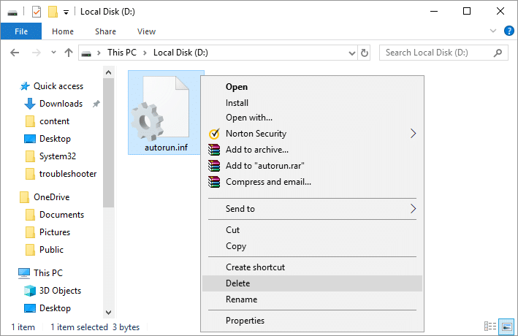The height and width of the screenshot is (336, 518).
Task: Open the View ribbon tab
Action: pyautogui.click(x=146, y=31)
